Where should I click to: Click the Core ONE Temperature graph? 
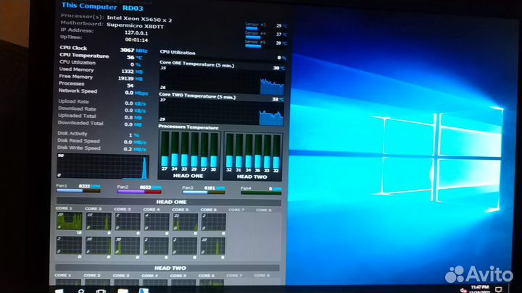tap(222, 80)
